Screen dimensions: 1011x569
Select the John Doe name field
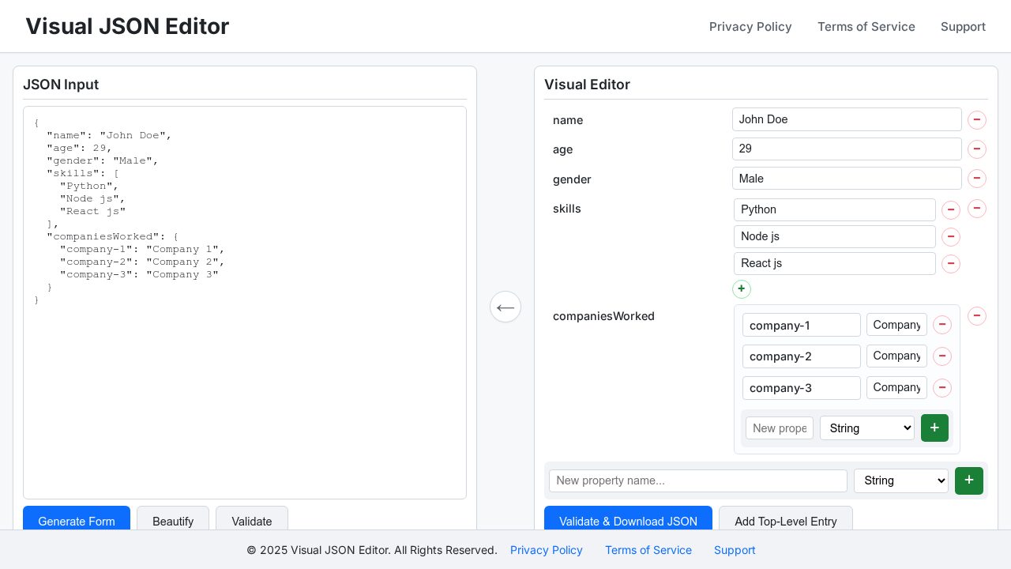(x=847, y=119)
